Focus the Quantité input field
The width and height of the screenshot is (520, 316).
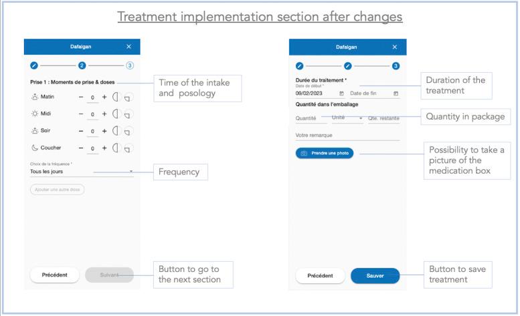(311, 118)
